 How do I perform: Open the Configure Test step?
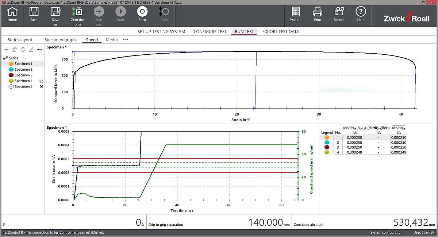point(210,32)
